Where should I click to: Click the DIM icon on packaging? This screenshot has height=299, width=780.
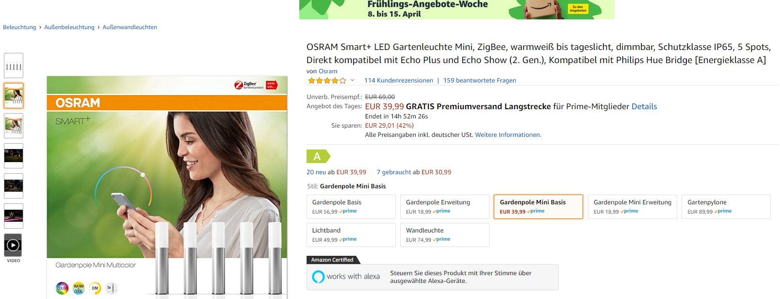coord(95,288)
